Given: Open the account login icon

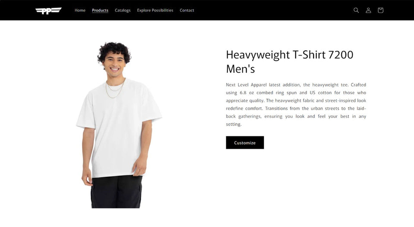Looking at the screenshot, I should click(368, 10).
